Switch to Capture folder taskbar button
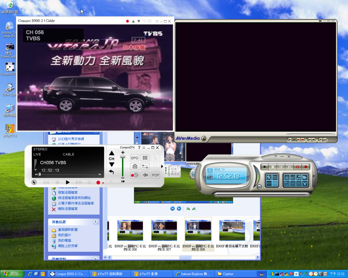The height and width of the screenshot is (278, 348). (x=235, y=274)
